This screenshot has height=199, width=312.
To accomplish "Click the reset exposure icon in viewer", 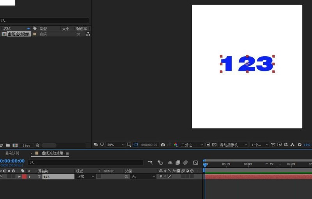I will [x=300, y=145].
